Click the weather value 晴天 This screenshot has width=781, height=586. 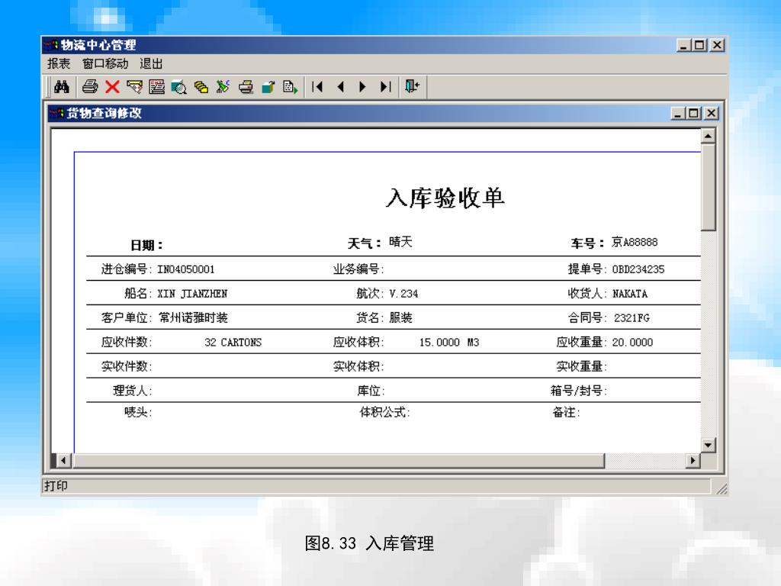tap(400, 242)
